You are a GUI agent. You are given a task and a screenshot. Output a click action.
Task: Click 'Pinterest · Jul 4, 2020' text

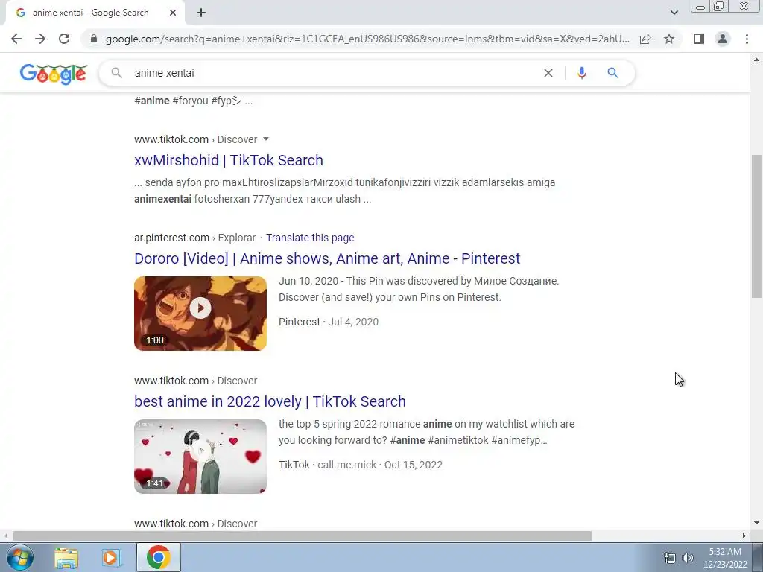click(329, 322)
